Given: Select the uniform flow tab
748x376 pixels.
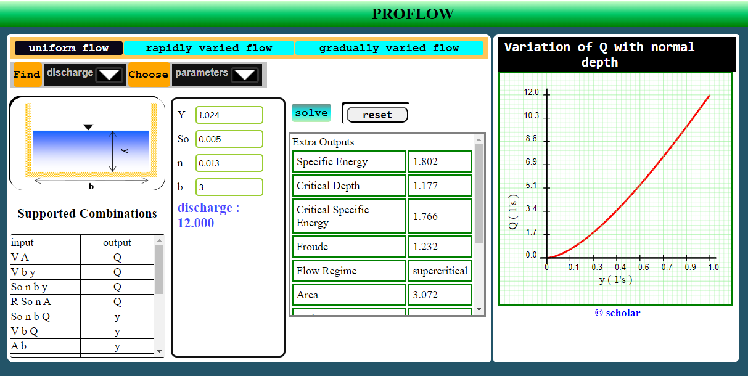Looking at the screenshot, I should [68, 48].
